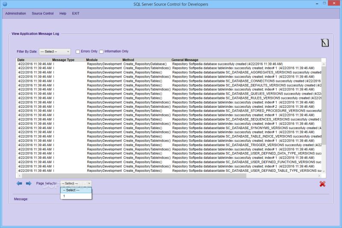Image resolution: width=342 pixels, height=228 pixels.
Task: Minimize the SQL Server Source Control window
Action: point(317,4)
